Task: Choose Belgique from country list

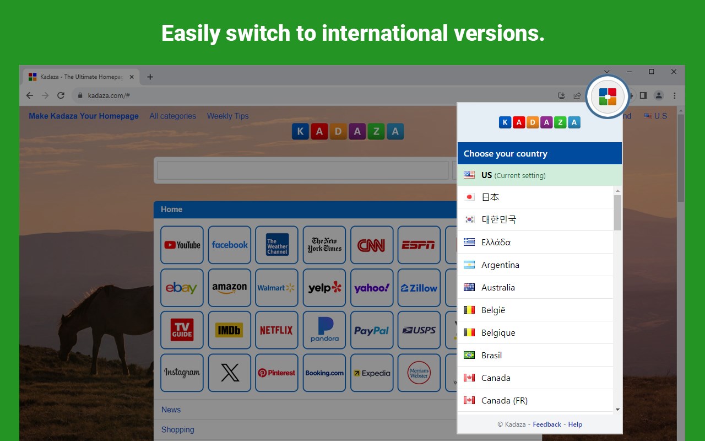Action: tap(535, 332)
